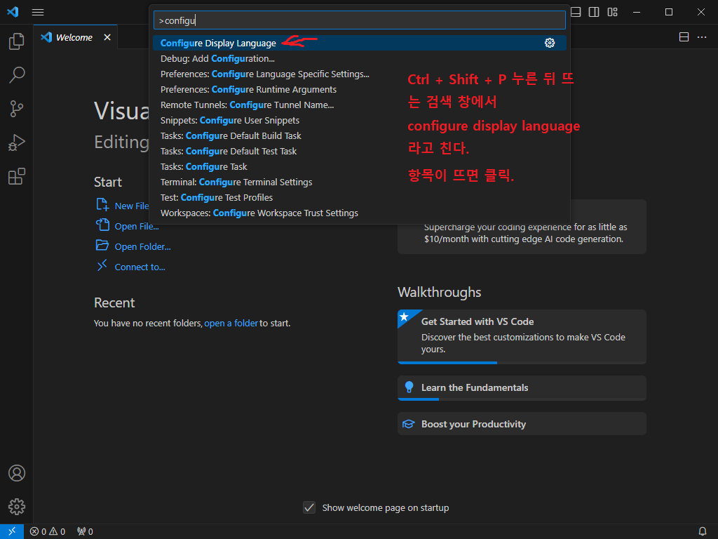The height and width of the screenshot is (539, 718).
Task: Click graduation cap icon on Boost your Productivity
Action: [408, 424]
